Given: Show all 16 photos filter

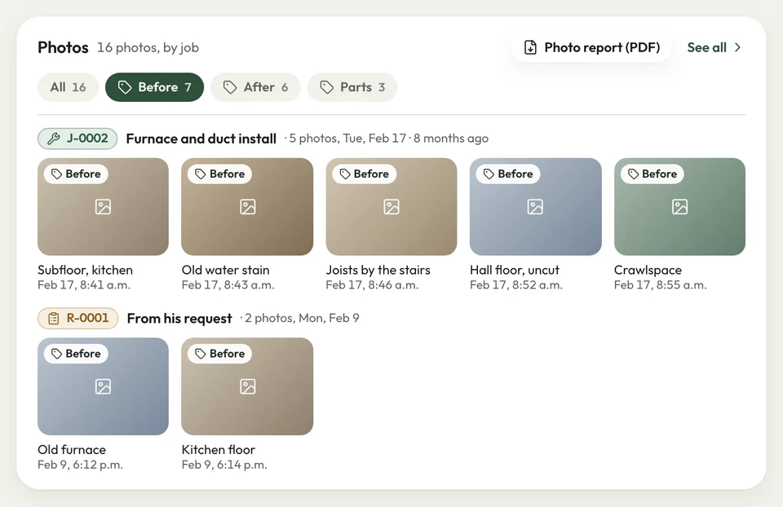Looking at the screenshot, I should (68, 87).
